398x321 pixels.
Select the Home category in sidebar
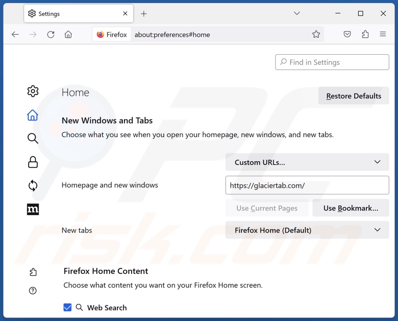(x=33, y=115)
